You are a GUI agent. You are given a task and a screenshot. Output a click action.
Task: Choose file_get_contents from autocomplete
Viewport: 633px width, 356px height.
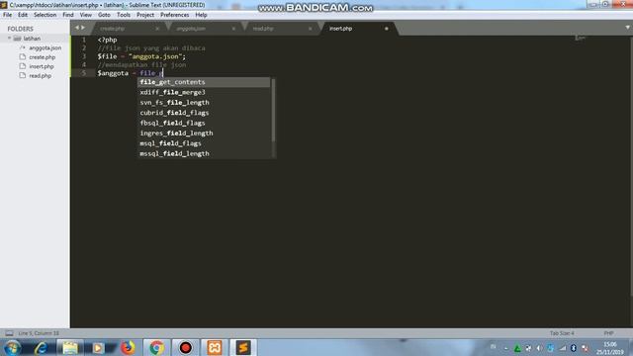pyautogui.click(x=204, y=82)
